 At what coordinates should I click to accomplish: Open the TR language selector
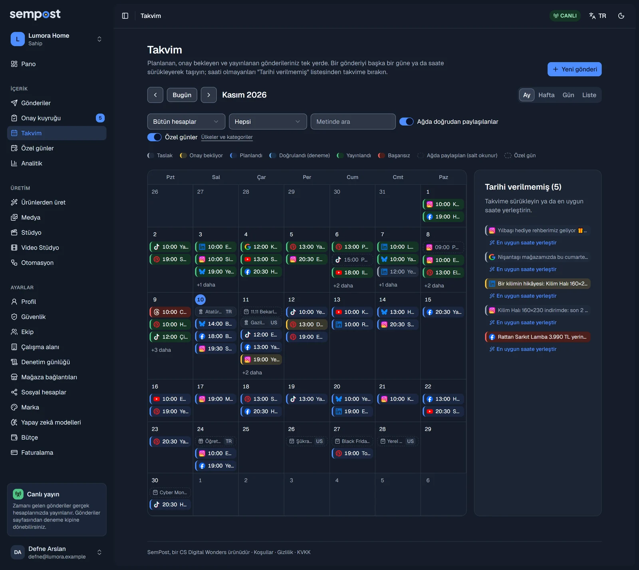597,16
